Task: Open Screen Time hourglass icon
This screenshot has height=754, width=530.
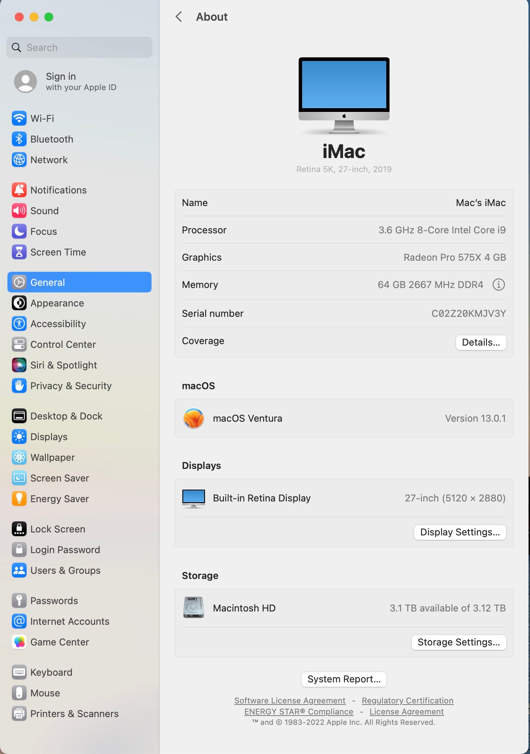Action: coord(19,252)
